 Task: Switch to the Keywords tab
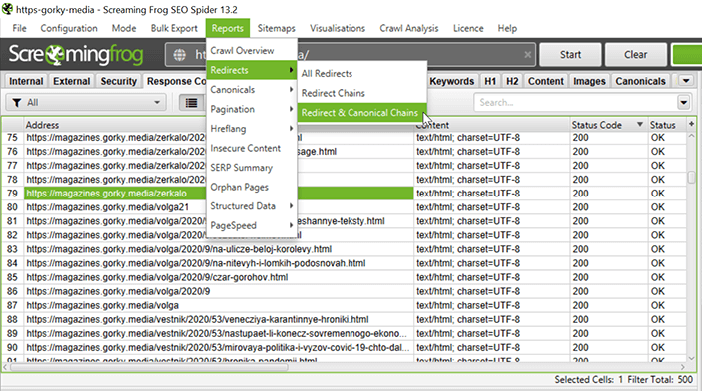[451, 81]
